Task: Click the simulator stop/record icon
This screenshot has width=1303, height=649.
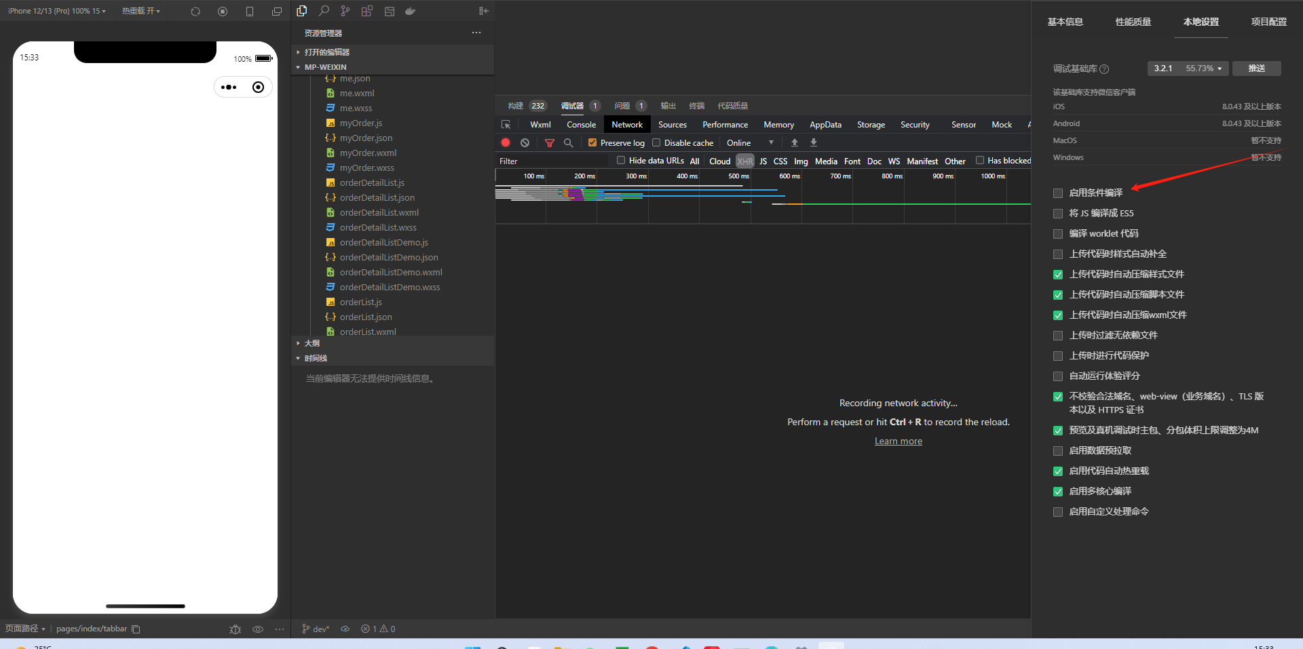Action: 223,12
